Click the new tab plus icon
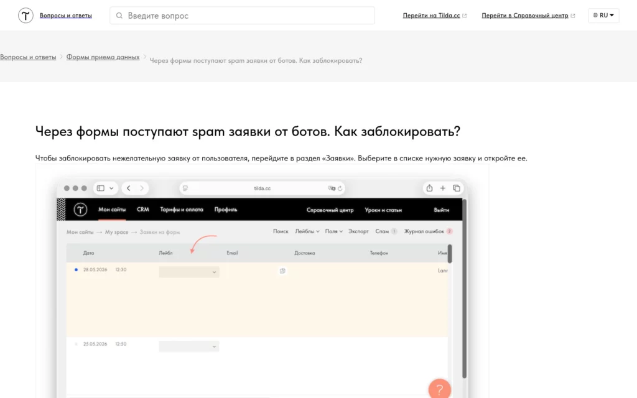The width and height of the screenshot is (637, 398). tap(443, 188)
